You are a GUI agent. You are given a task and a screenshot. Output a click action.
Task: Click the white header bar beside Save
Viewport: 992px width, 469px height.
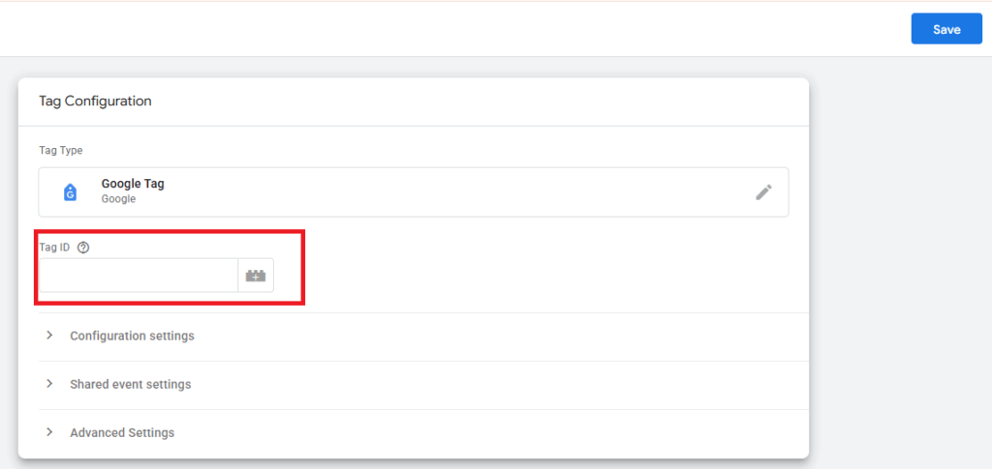(x=443, y=29)
